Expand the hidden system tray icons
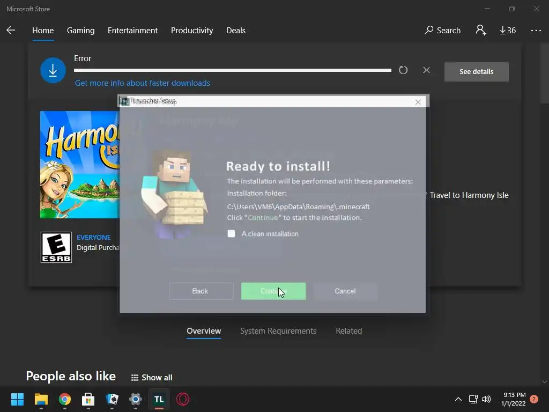Screen dimensions: 549x412 pyautogui.click(x=458, y=399)
